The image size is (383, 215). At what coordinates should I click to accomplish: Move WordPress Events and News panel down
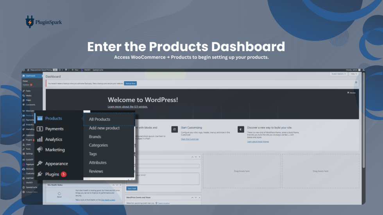click(196, 197)
